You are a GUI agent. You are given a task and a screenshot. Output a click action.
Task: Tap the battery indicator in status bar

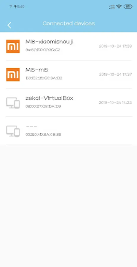click(128, 7)
